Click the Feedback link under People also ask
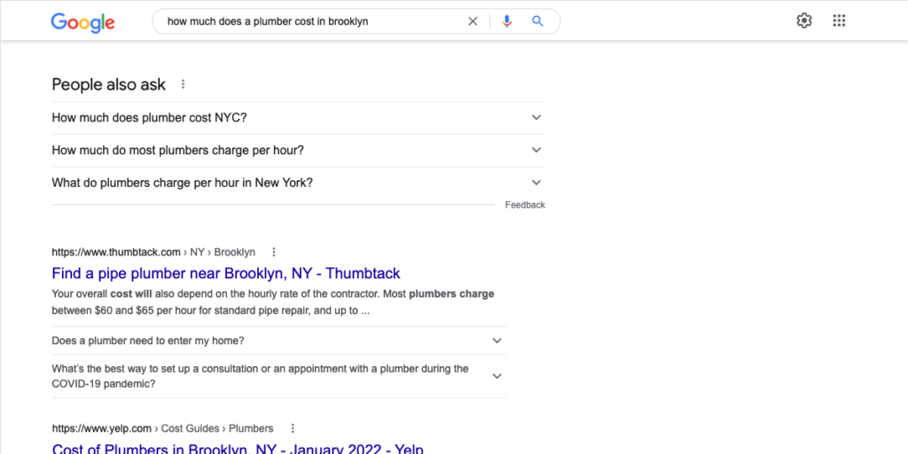The width and height of the screenshot is (908, 454). coord(525,205)
